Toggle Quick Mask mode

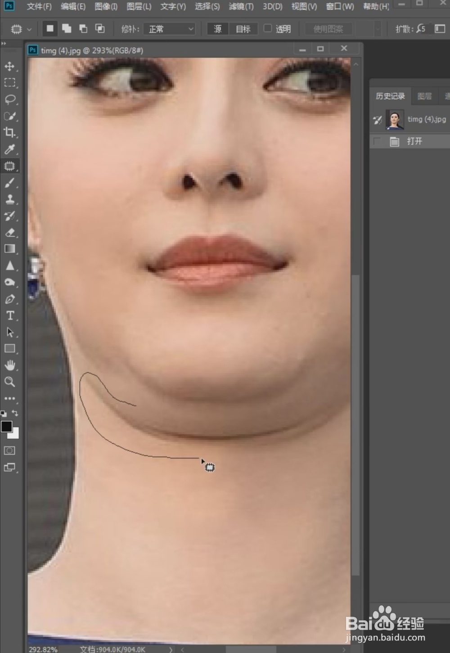(x=9, y=450)
